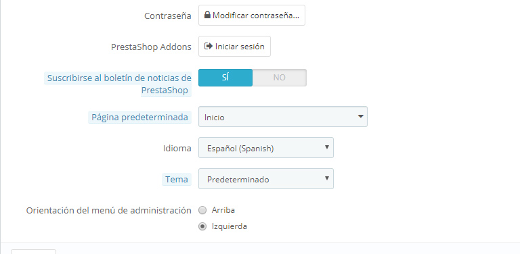Click the highlighted Tema label
520x254 pixels.
[x=177, y=179]
